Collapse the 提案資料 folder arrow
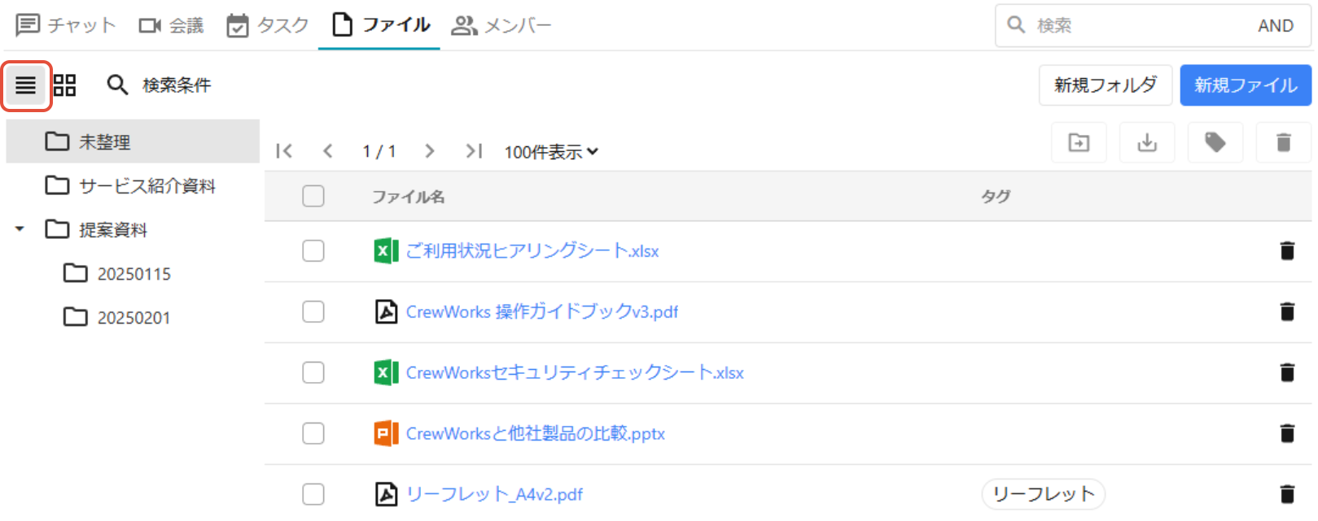This screenshot has width=1318, height=521. click(x=20, y=230)
